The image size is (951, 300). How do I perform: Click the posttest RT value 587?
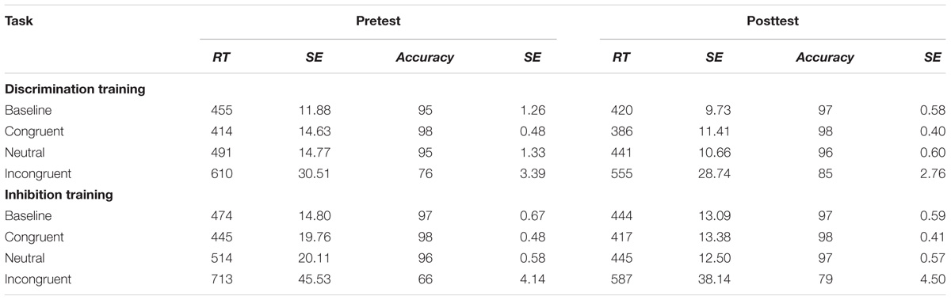(x=623, y=279)
